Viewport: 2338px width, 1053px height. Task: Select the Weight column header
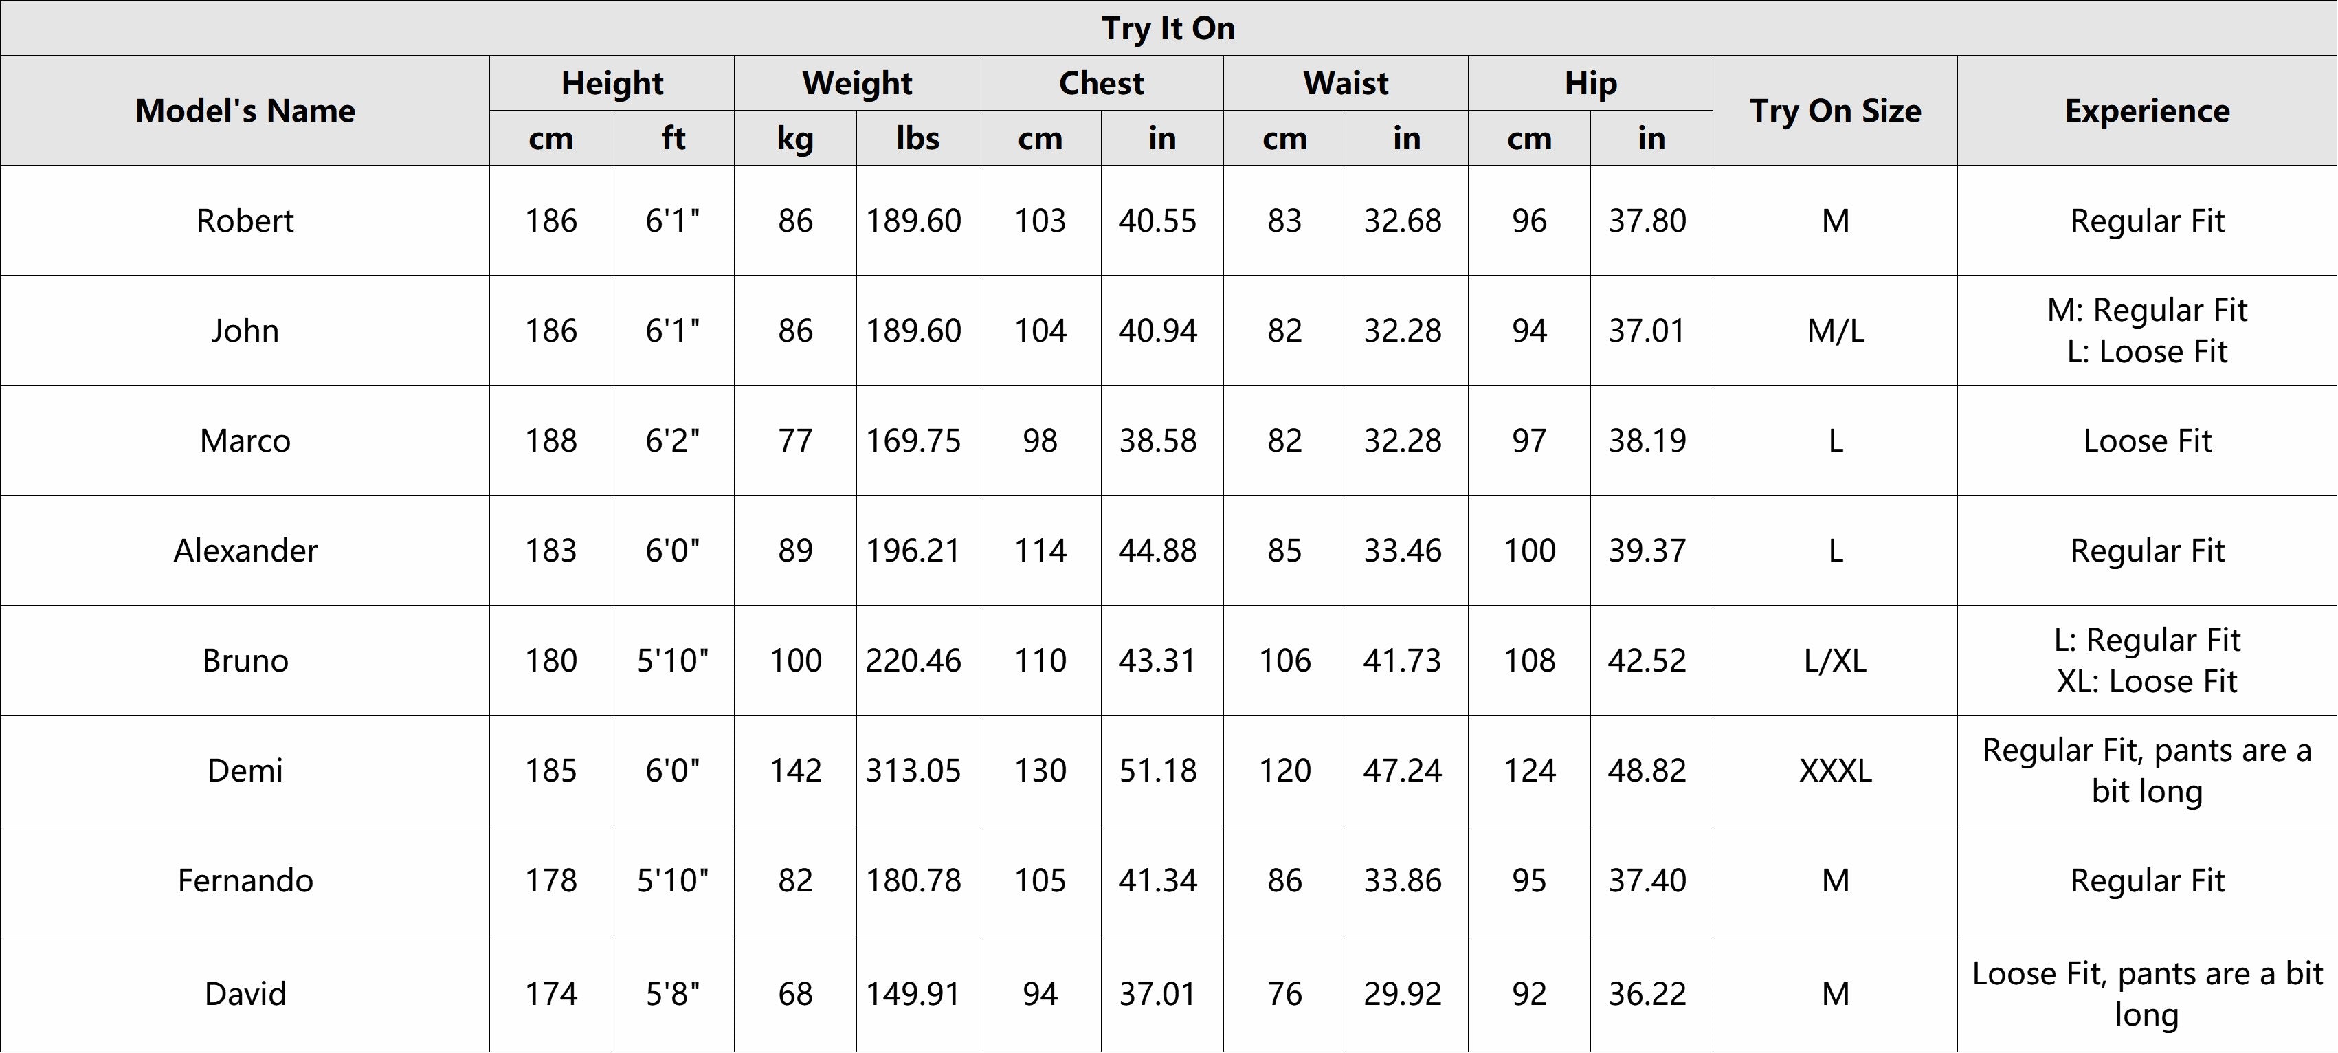click(x=856, y=84)
